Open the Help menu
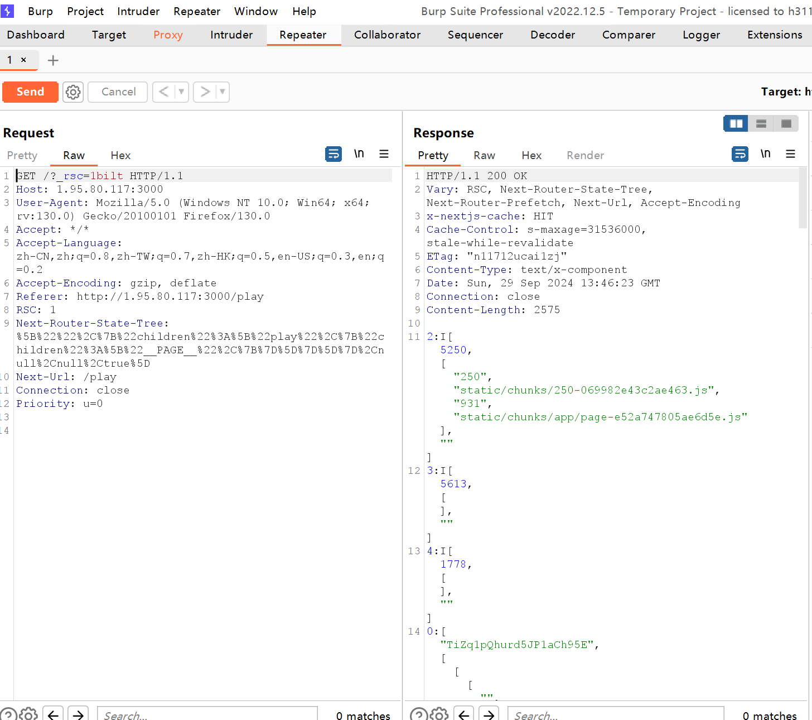 click(304, 11)
